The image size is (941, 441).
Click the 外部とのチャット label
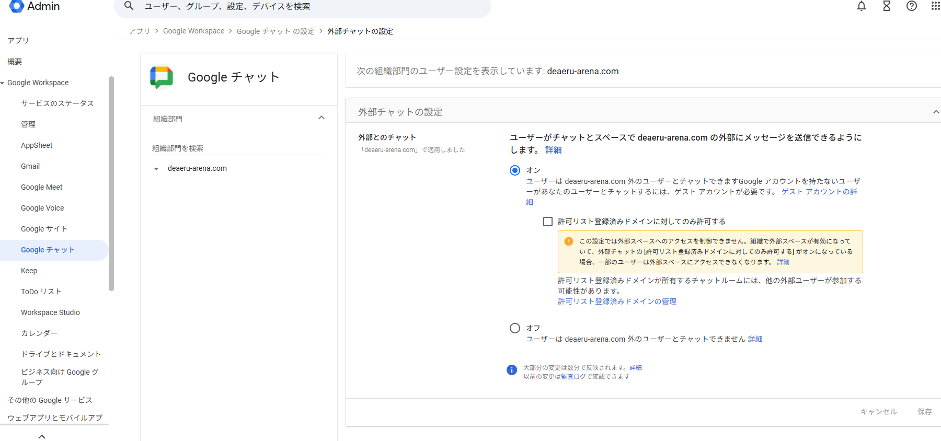(387, 137)
